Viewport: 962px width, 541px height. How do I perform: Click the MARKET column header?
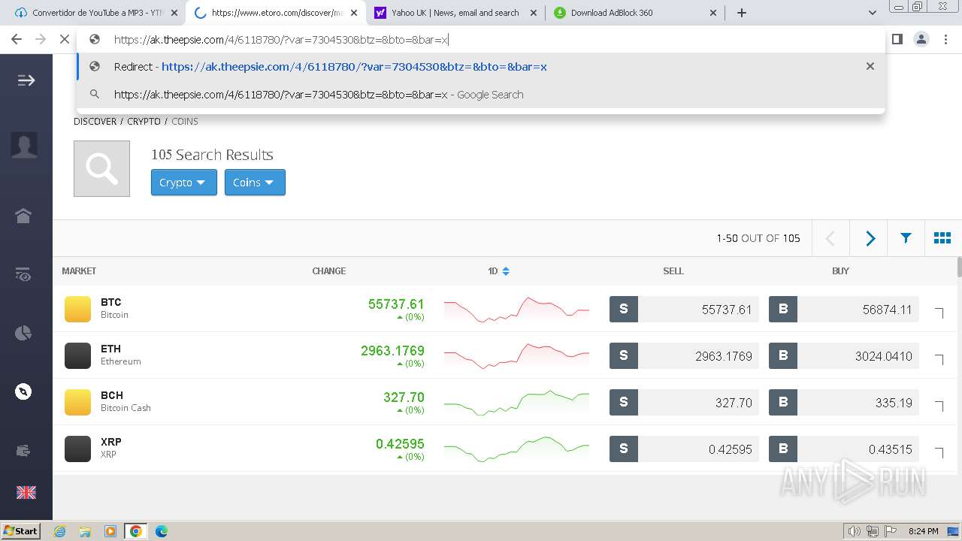tap(79, 271)
